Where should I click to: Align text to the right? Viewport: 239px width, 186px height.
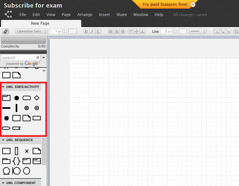(x=123, y=31)
